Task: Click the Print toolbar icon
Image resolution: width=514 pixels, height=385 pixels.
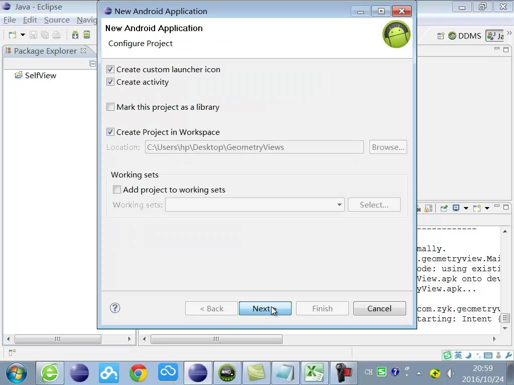Action: coord(56,35)
